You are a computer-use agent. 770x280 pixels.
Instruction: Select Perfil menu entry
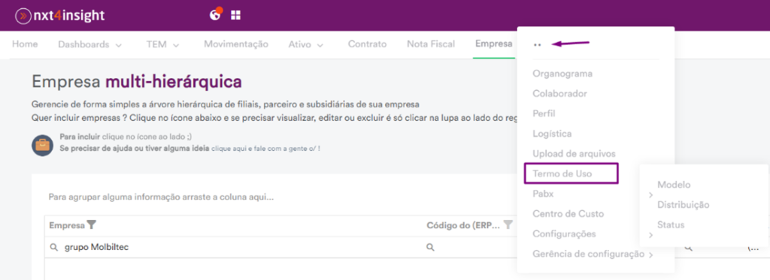[544, 113]
